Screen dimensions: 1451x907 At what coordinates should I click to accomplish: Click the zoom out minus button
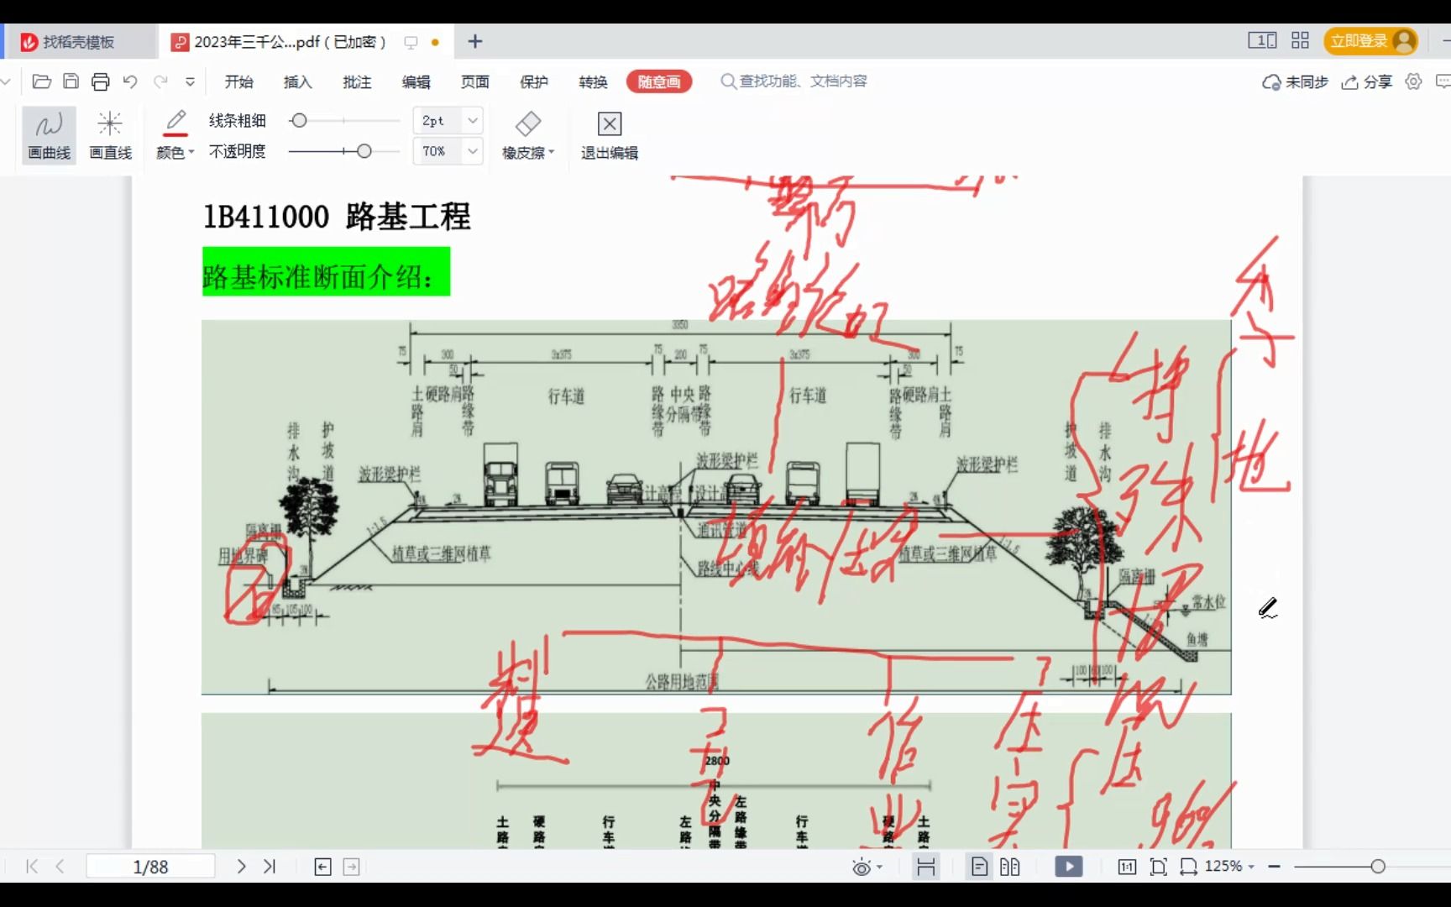coord(1275,866)
